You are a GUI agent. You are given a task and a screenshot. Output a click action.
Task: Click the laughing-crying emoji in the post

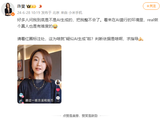click(x=55, y=26)
